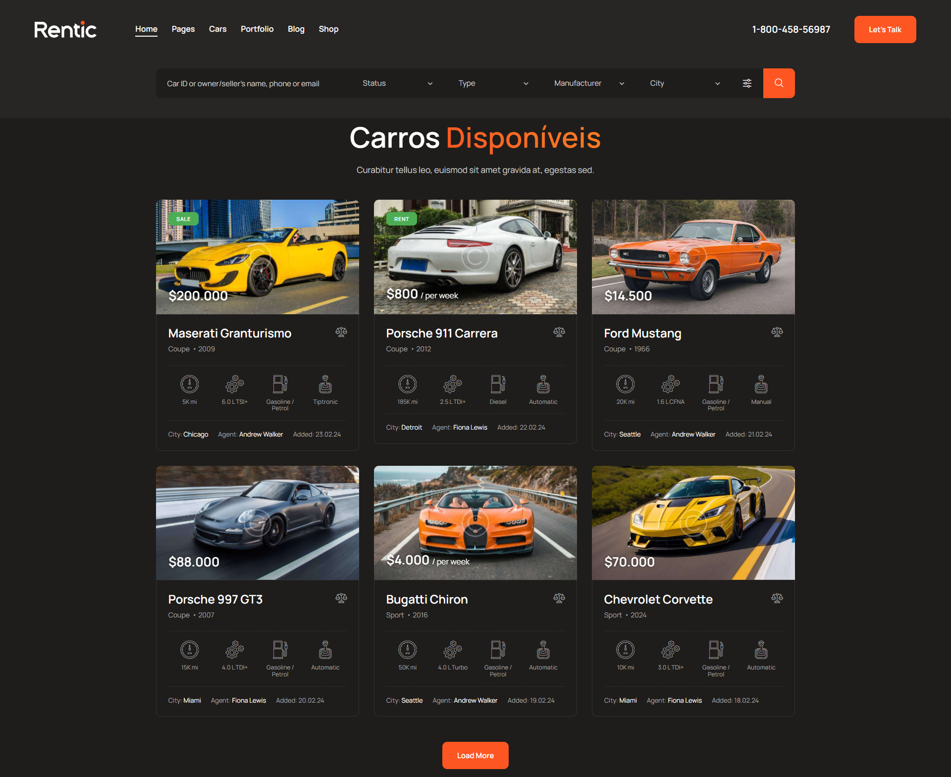The image size is (951, 777).
Task: Open the orange Ford Mustang photo thumbnail
Action: 693,257
